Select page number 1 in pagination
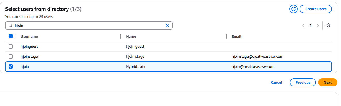The width and height of the screenshot is (341, 106). (311, 25)
